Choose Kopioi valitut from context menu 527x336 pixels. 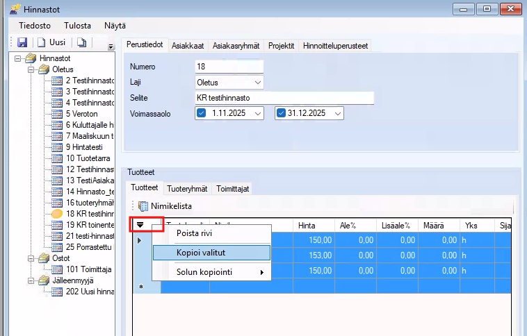(x=200, y=253)
